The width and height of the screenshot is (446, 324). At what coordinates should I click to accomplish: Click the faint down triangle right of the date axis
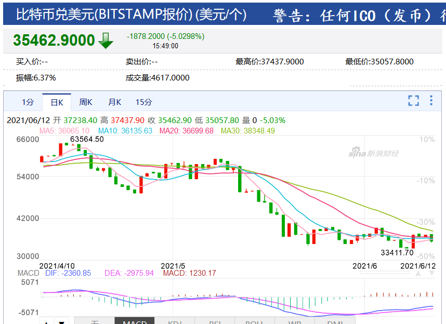click(432, 273)
